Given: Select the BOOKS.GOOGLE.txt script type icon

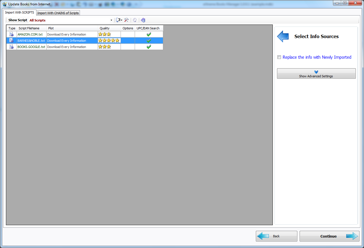Looking at the screenshot, I should click(x=12, y=47).
